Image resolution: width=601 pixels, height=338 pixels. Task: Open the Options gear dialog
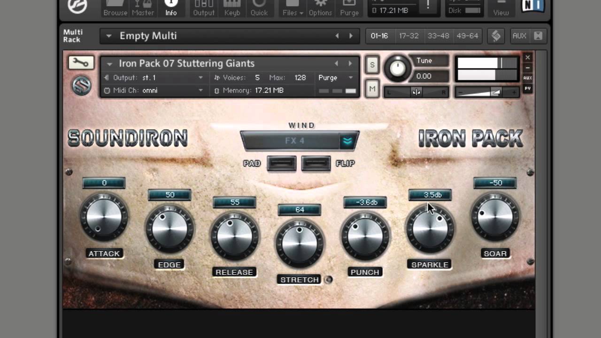point(320,8)
